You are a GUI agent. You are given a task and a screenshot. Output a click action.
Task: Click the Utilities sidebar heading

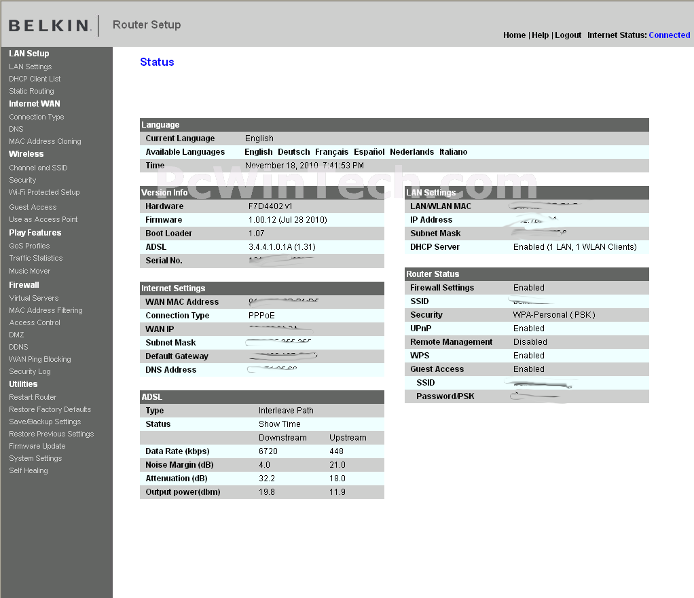[x=23, y=384]
